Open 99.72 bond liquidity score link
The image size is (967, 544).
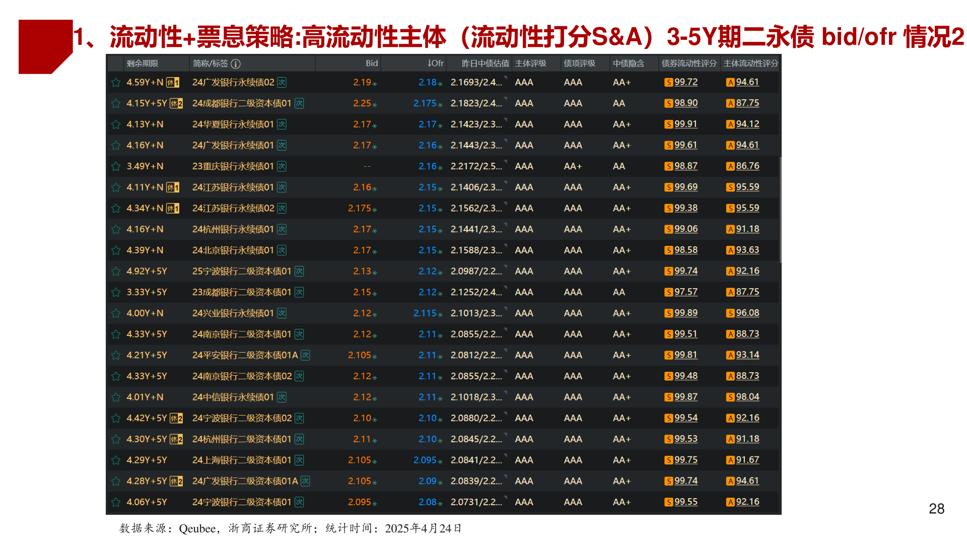(686, 82)
